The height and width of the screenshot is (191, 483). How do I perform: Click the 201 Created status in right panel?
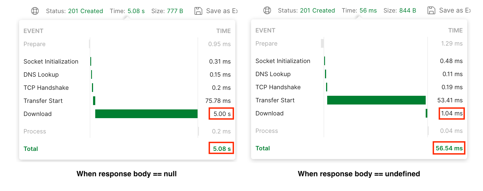point(317,10)
